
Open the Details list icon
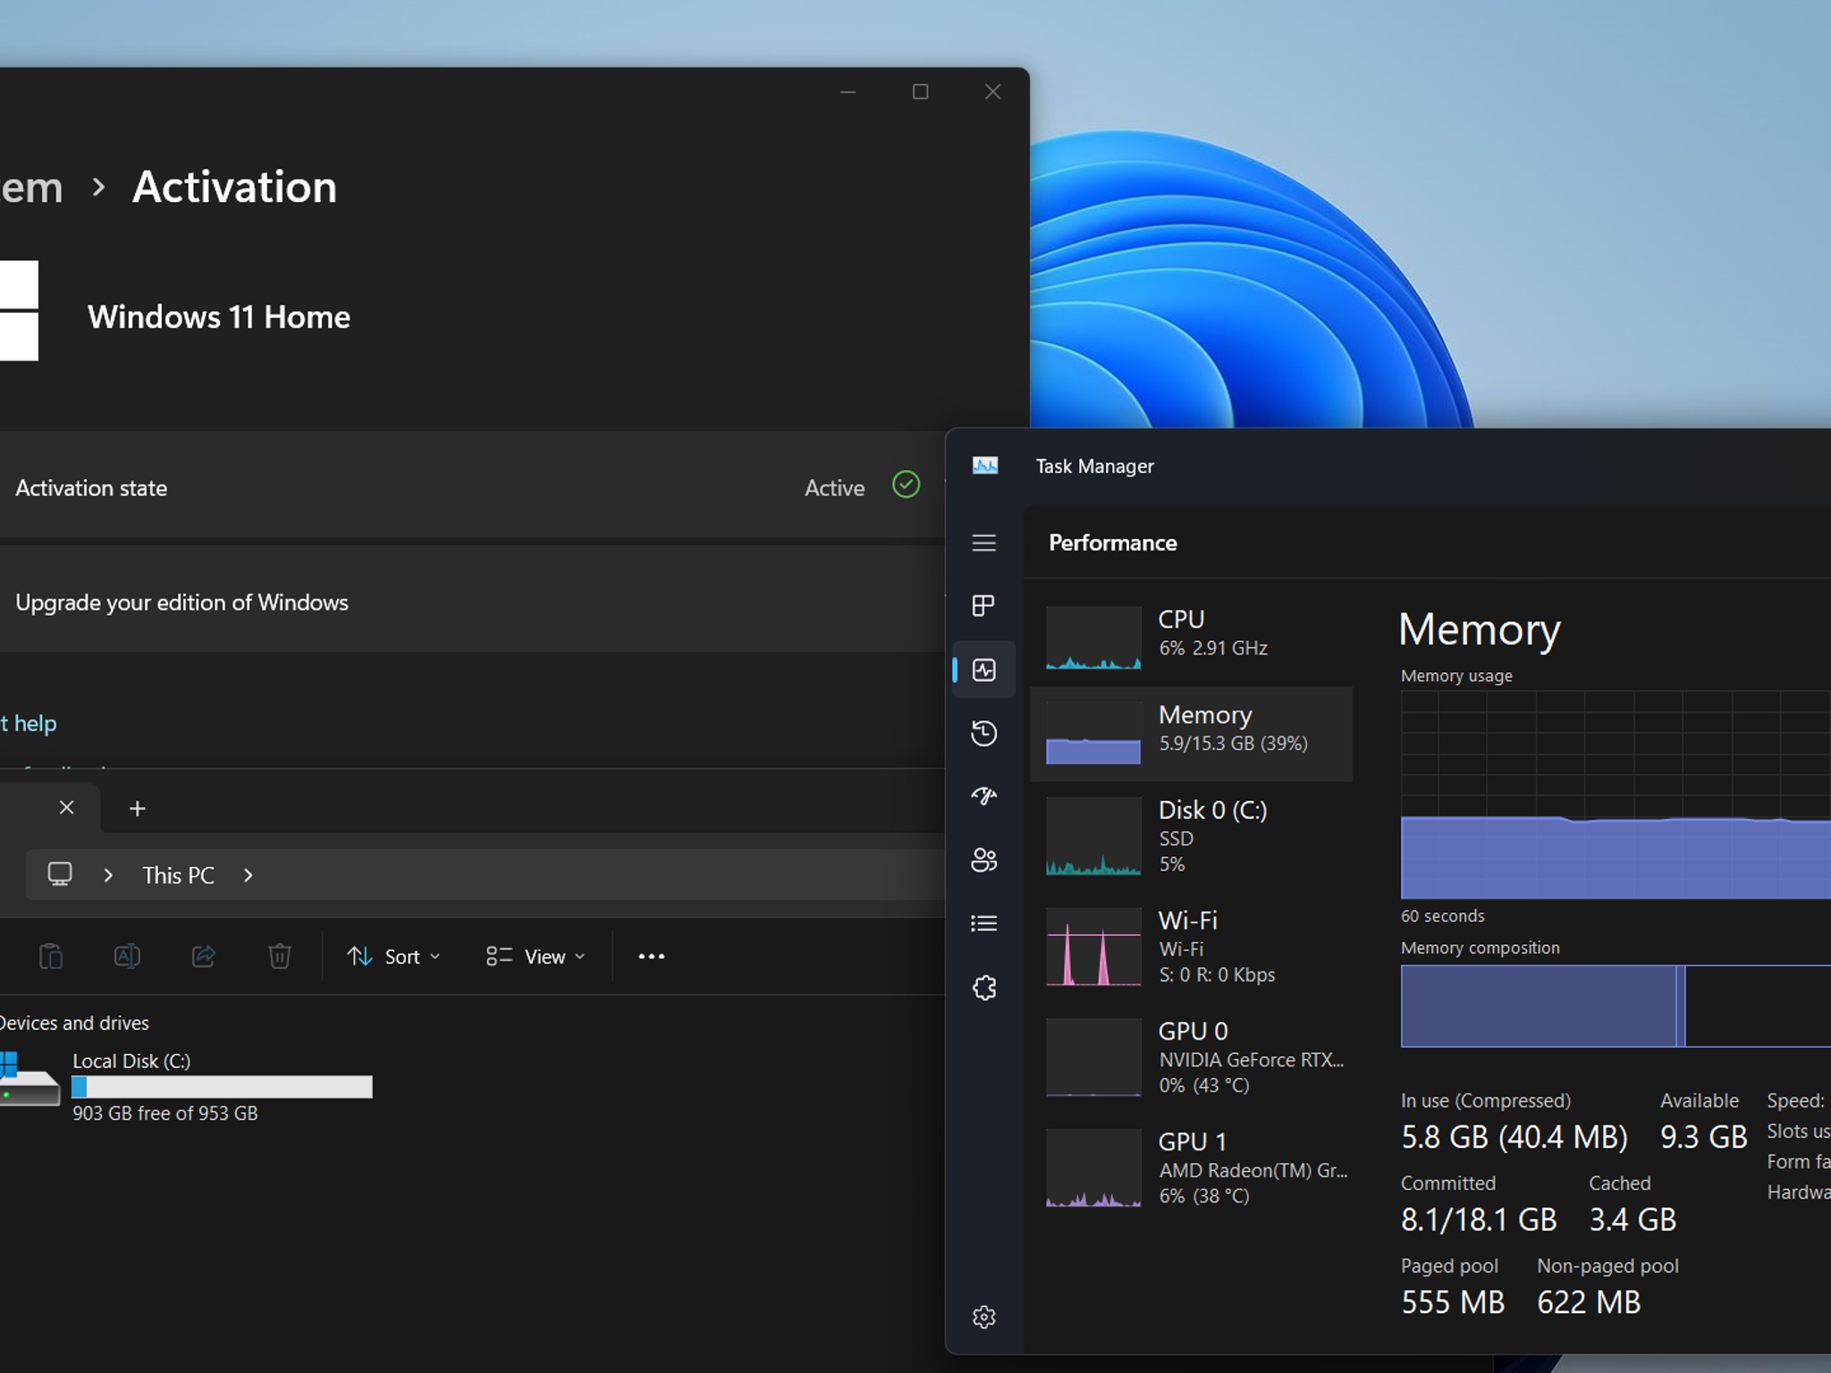point(983,923)
